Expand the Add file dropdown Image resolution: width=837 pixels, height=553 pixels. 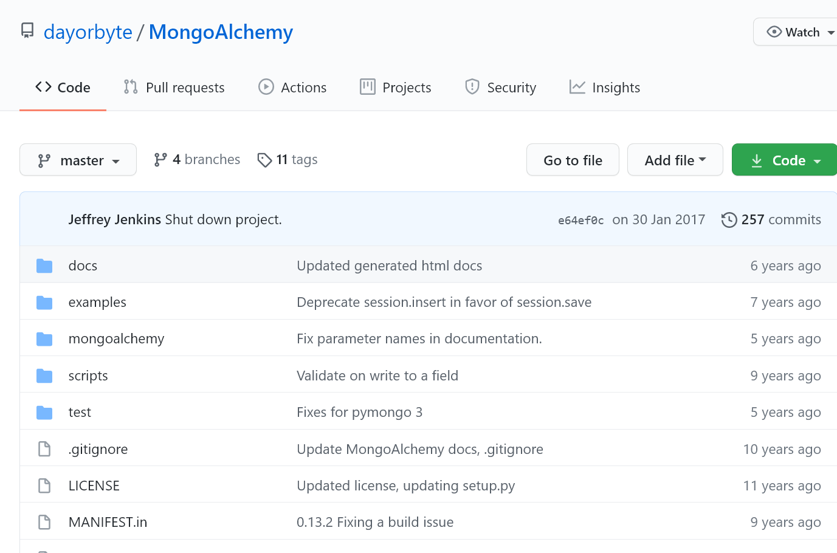click(675, 160)
